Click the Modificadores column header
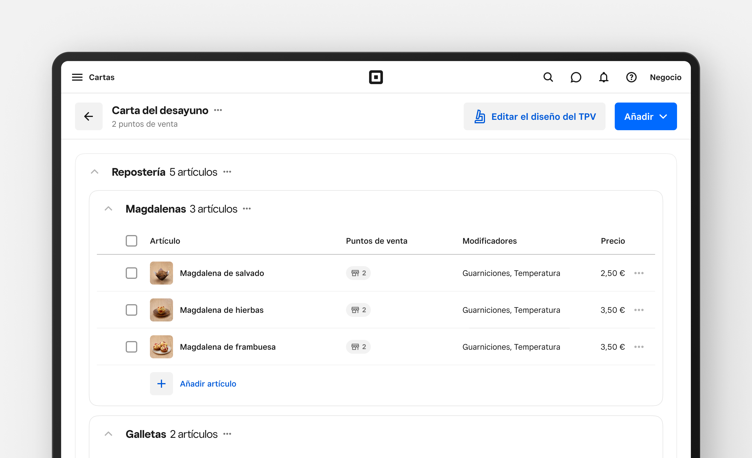This screenshot has height=458, width=752. click(x=490, y=241)
